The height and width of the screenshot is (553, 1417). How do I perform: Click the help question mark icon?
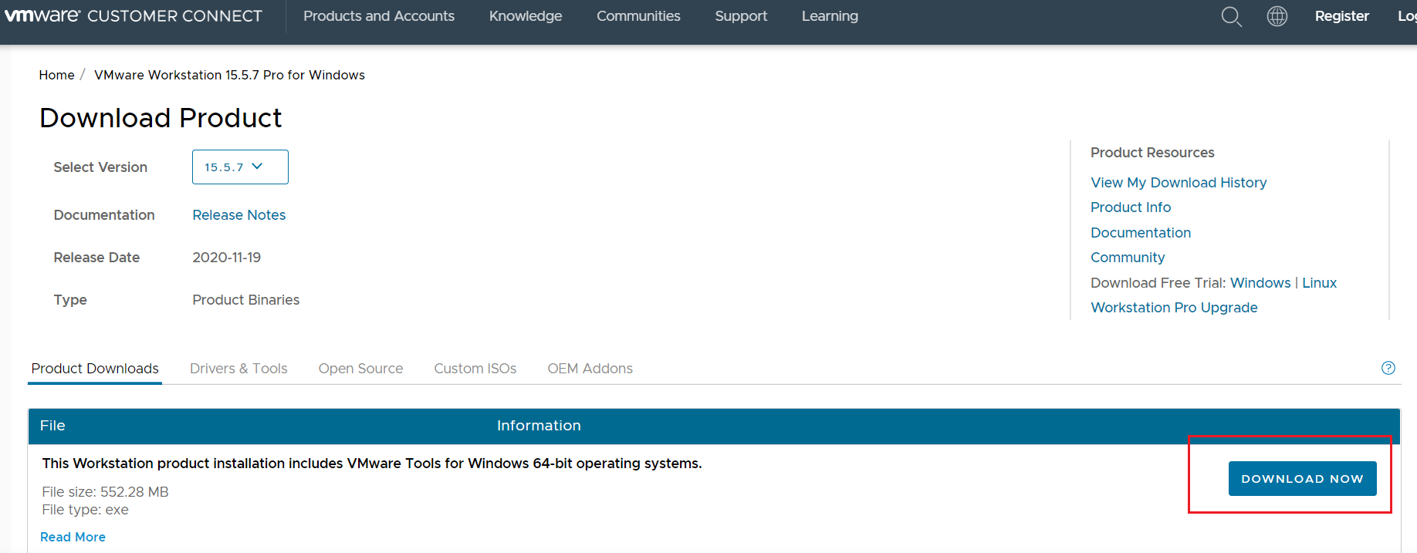[x=1388, y=368]
